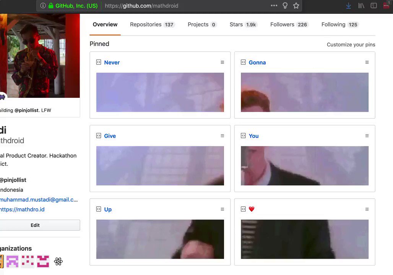Click the repository icon beside You

243,136
